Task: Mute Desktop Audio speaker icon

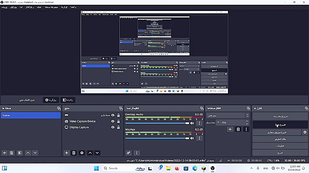Action: coord(192,123)
